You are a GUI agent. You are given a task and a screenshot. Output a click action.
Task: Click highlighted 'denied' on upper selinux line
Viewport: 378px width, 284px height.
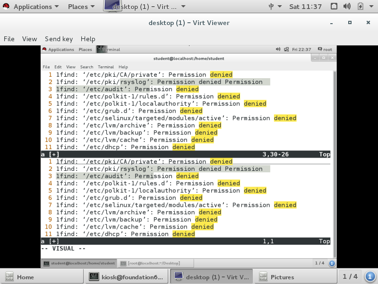point(285,118)
